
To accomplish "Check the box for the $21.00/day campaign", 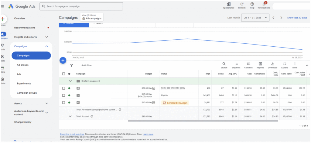I will click(63, 88).
